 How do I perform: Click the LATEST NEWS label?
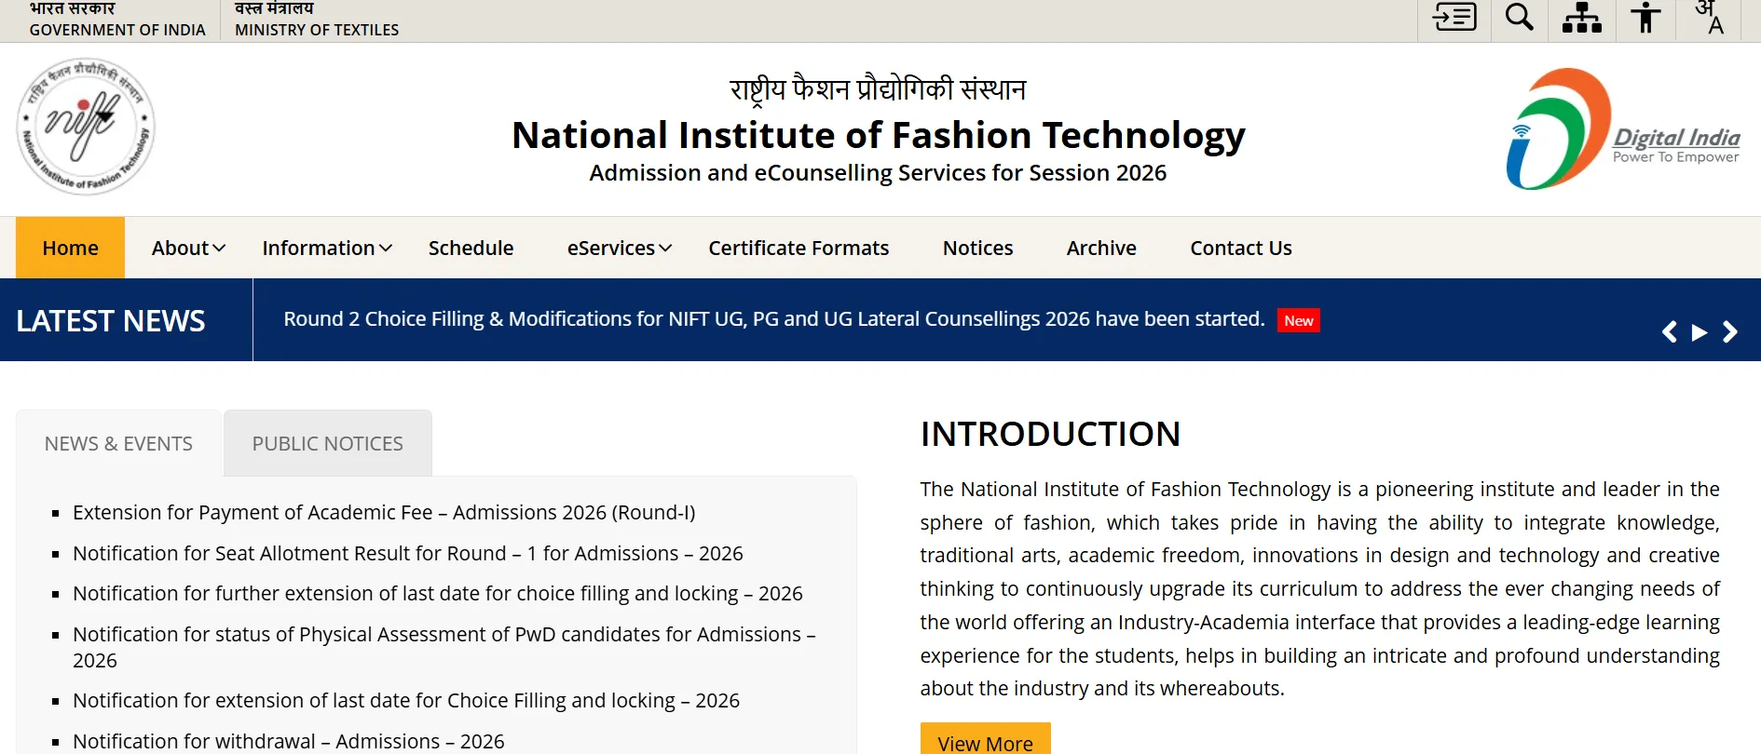click(x=111, y=321)
